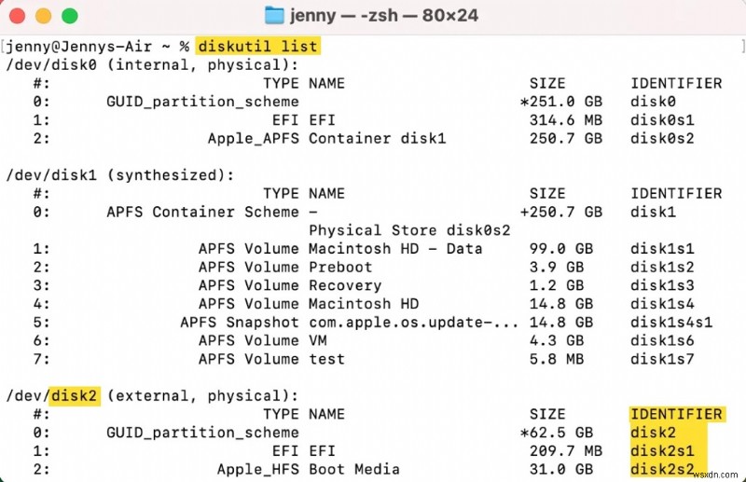Click the 'disk1s3' identifier
This screenshot has width=746, height=482.
[x=662, y=285]
